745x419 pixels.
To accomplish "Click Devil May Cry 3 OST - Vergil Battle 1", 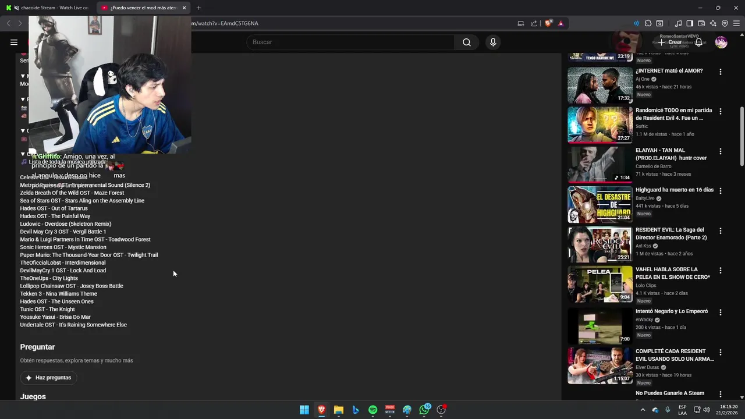I will tap(63, 232).
